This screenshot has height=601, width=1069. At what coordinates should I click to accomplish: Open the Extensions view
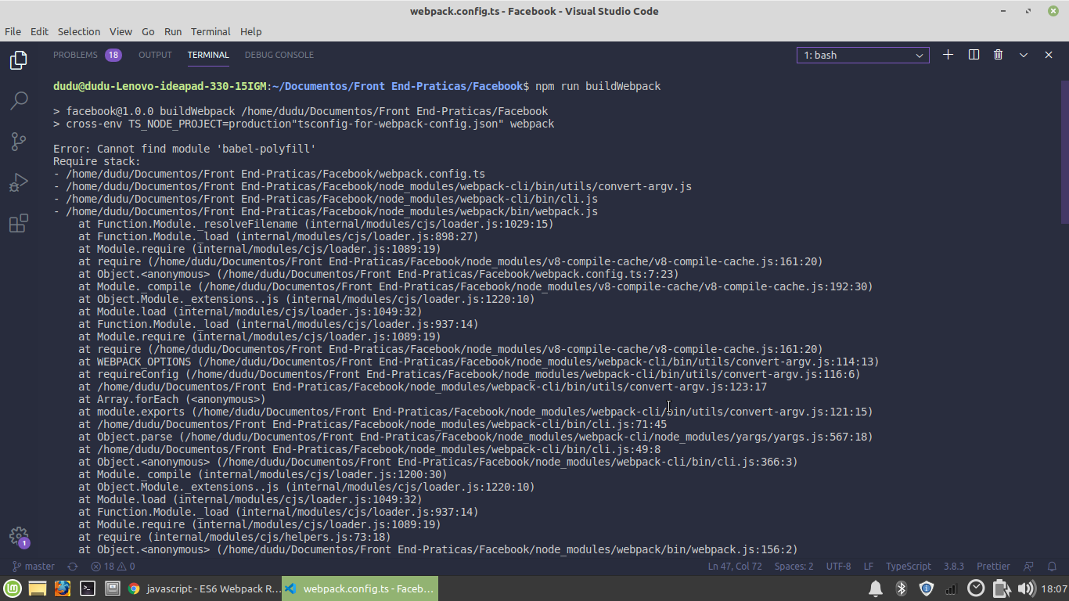[x=19, y=223]
